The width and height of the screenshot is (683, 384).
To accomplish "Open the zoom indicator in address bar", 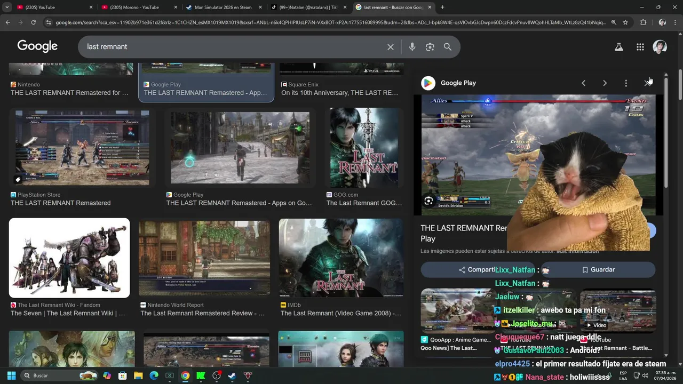I will 614,22.
